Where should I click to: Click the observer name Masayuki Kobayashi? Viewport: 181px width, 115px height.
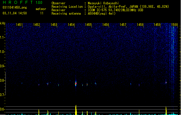pyautogui.click(x=103, y=3)
